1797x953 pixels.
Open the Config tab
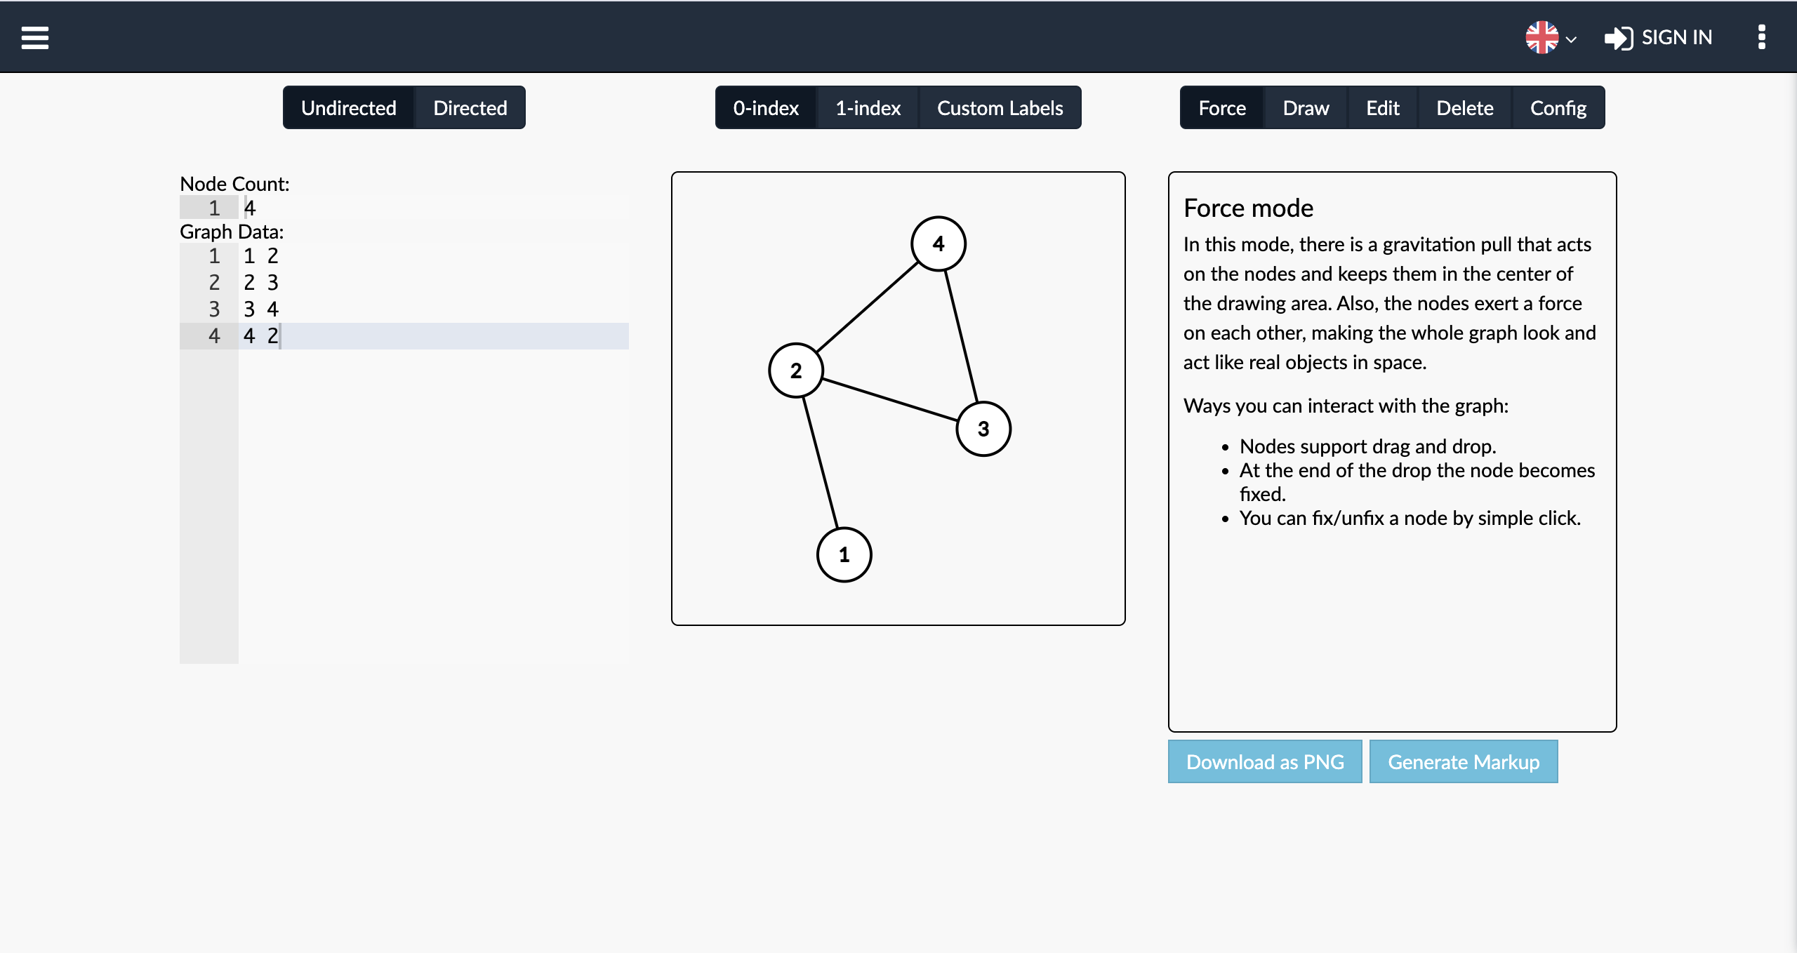pos(1558,108)
